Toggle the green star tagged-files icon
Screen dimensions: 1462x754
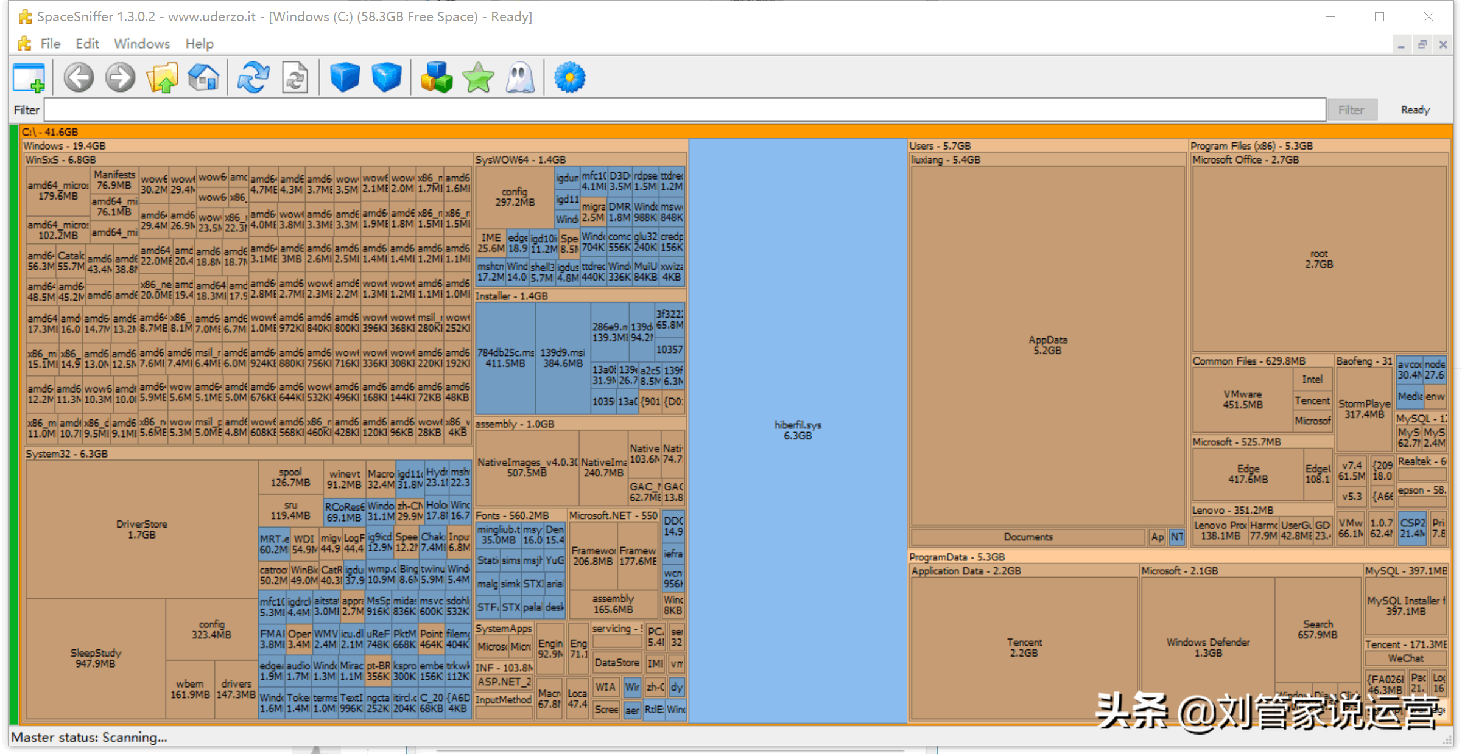click(x=478, y=78)
